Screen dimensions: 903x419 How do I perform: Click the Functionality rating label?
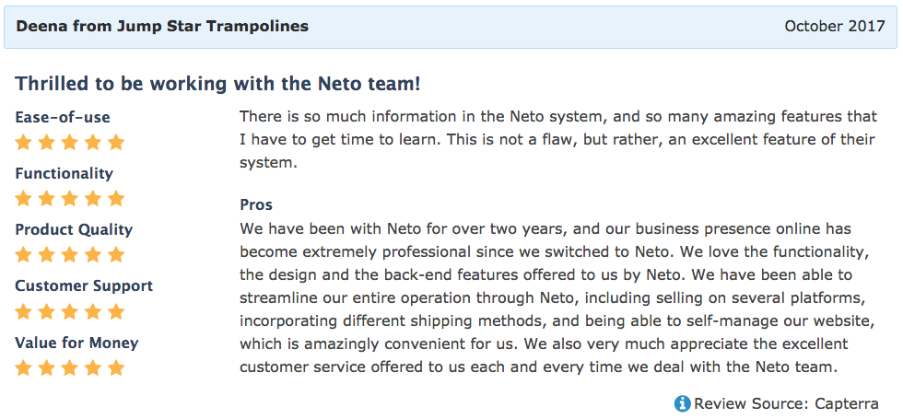pos(64,174)
